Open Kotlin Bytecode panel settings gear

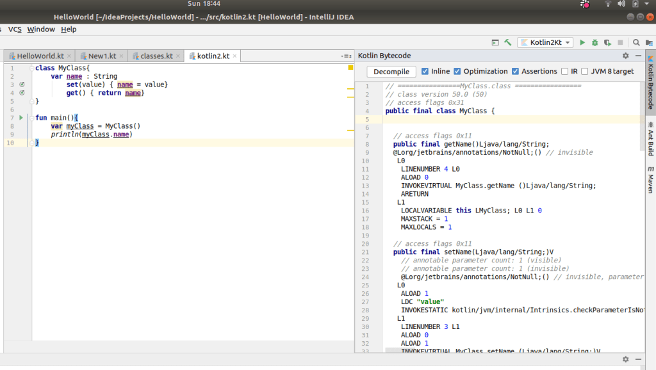626,56
